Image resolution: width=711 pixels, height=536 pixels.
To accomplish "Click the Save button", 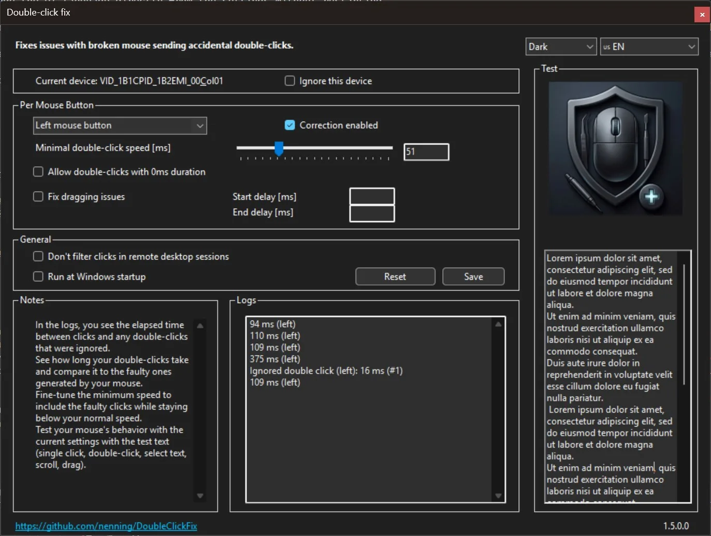I will pyautogui.click(x=473, y=277).
